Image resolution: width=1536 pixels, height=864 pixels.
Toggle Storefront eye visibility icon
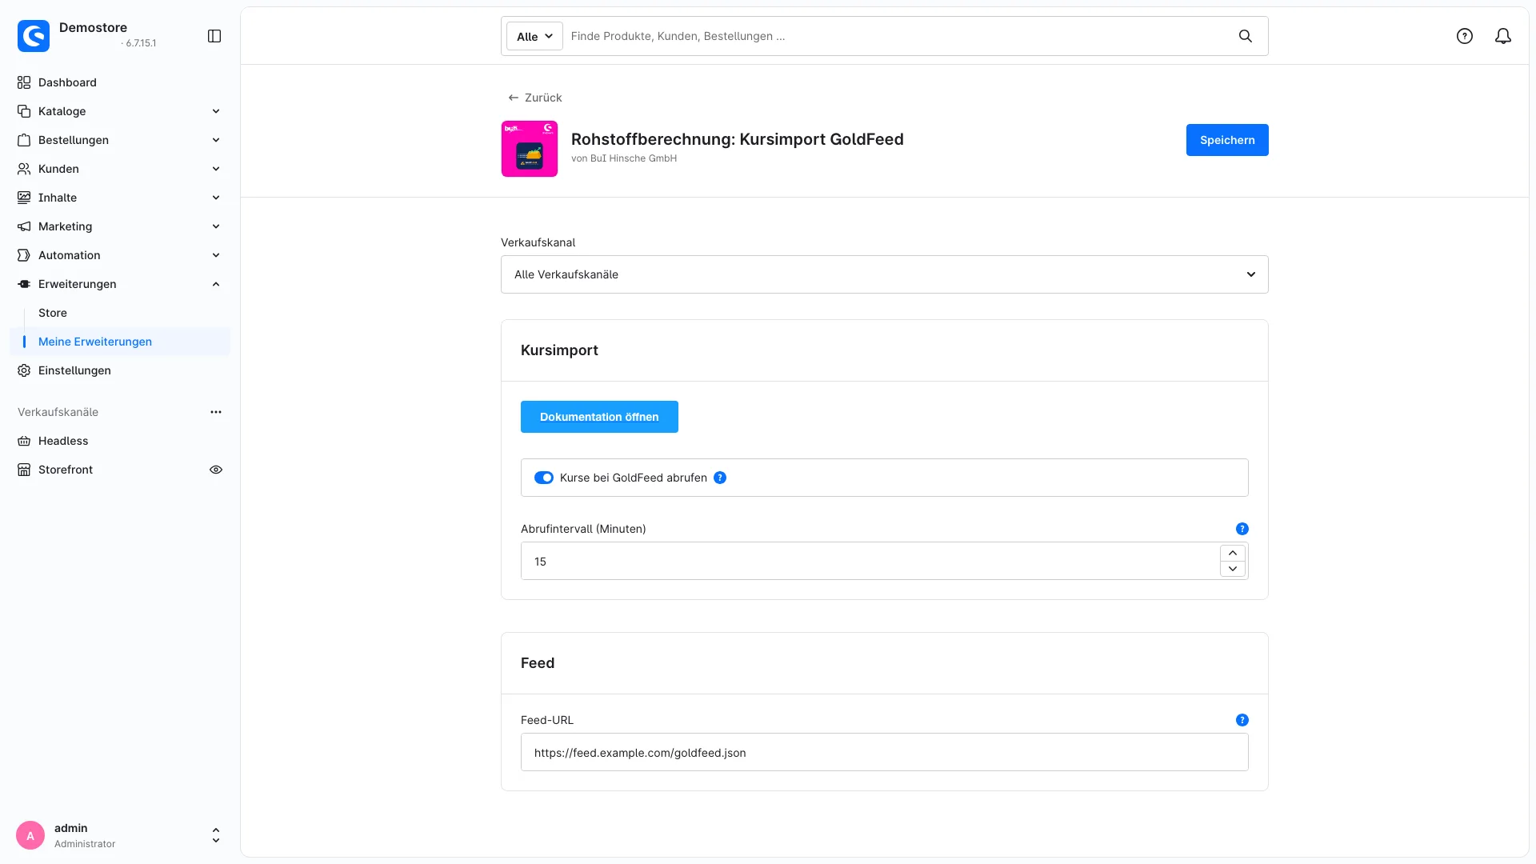[x=216, y=470]
